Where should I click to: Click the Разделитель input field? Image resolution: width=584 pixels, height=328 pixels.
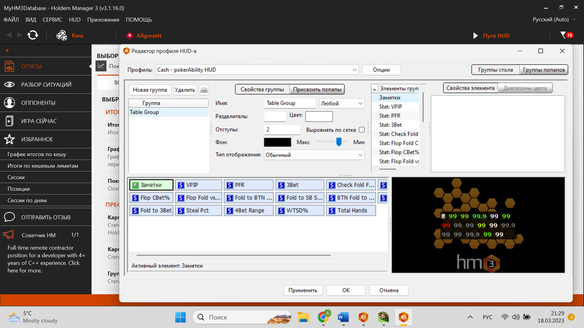click(x=275, y=116)
